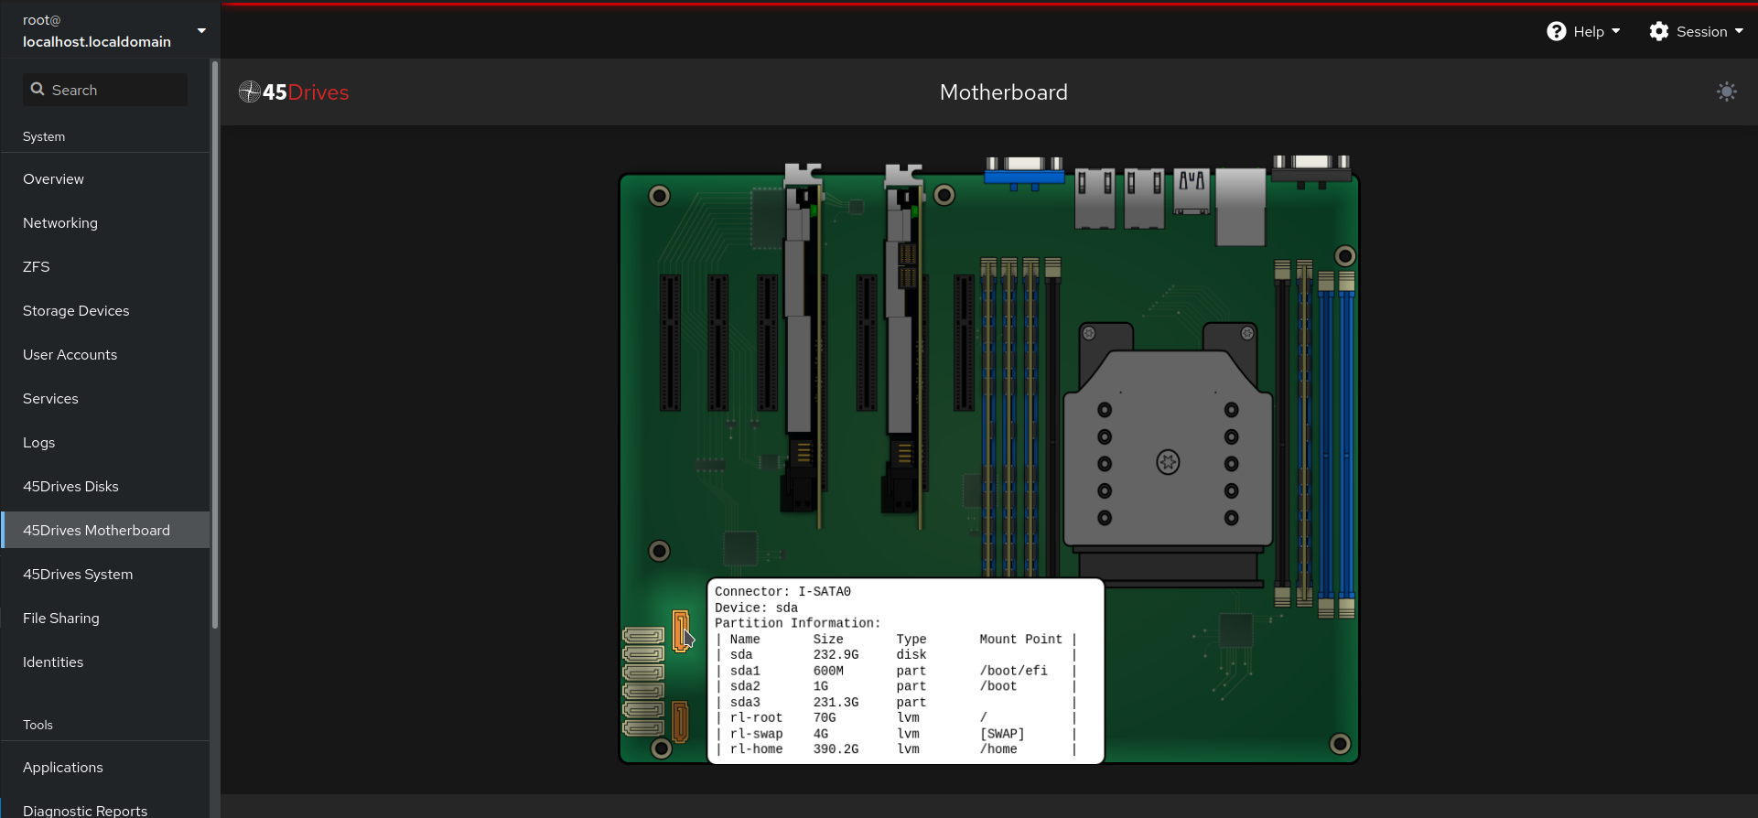1758x818 pixels.
Task: Click the "Connector: I-SATA0" tooltip line
Action: point(782,592)
